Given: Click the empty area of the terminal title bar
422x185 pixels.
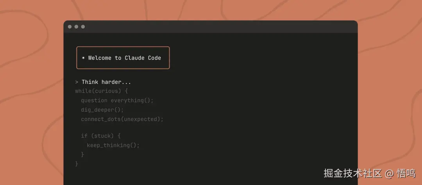Looking at the screenshot, I should (219, 27).
